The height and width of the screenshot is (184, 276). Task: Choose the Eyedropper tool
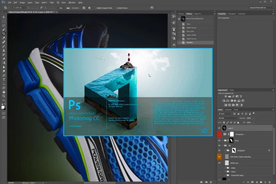(4, 38)
